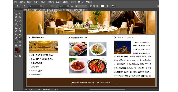Toggle center-align text option

(x=94, y=6)
